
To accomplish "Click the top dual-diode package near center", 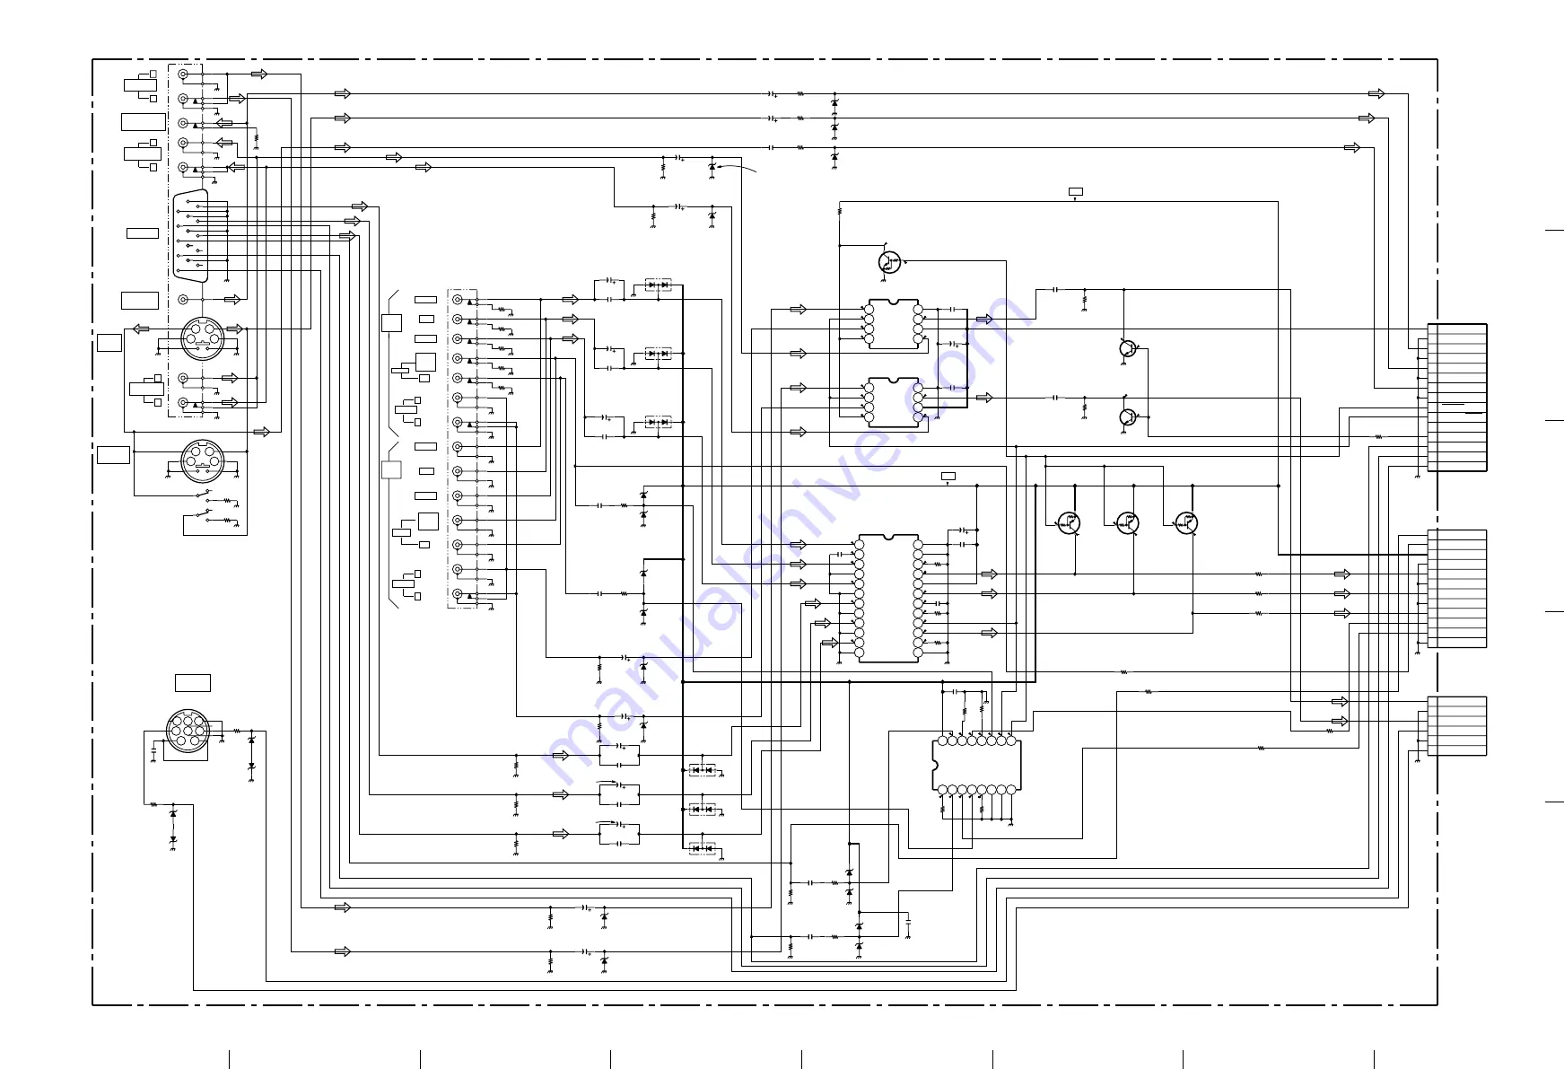I will pyautogui.click(x=658, y=285).
